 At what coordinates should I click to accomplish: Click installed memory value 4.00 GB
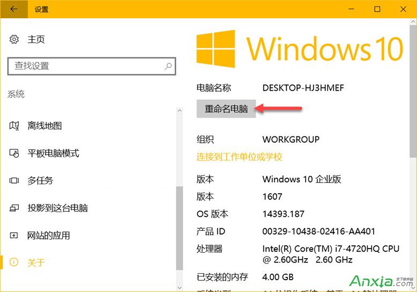tap(278, 277)
